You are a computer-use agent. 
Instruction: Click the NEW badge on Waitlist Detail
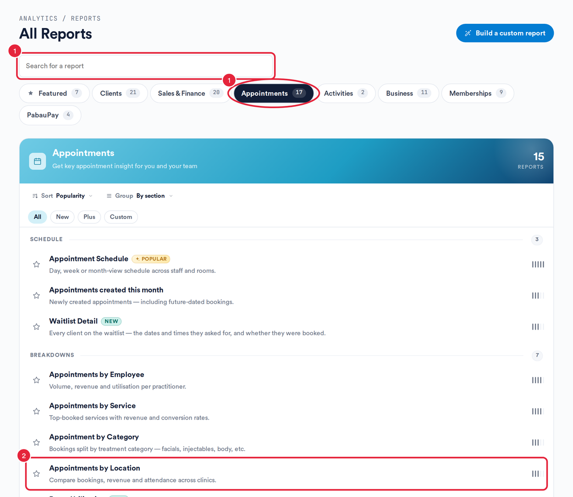pos(111,321)
